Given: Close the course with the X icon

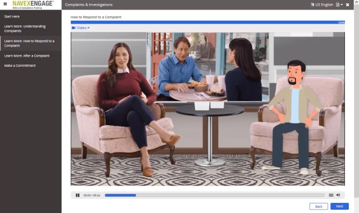Looking at the screenshot, I should coord(347,4).
